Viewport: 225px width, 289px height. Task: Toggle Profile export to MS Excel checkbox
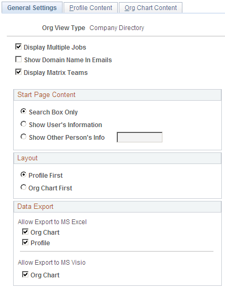[x=25, y=243]
